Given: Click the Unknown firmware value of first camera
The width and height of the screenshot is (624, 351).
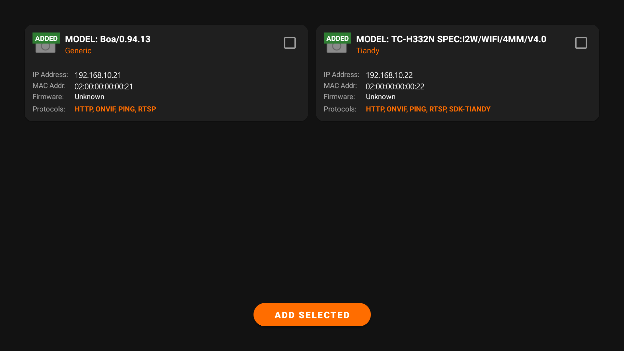Looking at the screenshot, I should pyautogui.click(x=89, y=97).
